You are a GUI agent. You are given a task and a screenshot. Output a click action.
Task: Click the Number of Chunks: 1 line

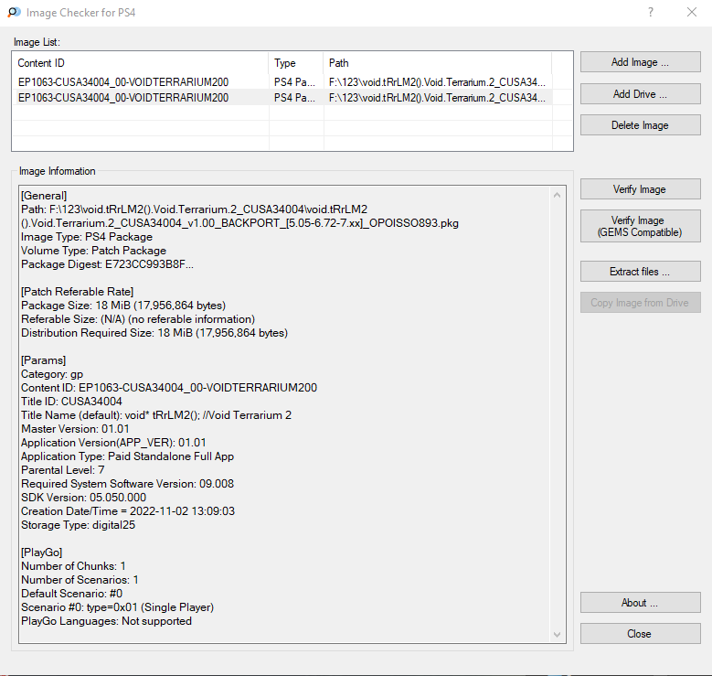[x=73, y=566]
